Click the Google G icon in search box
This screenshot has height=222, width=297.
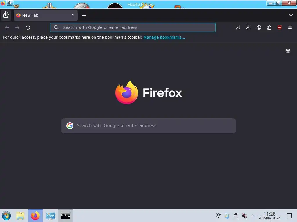click(x=70, y=126)
